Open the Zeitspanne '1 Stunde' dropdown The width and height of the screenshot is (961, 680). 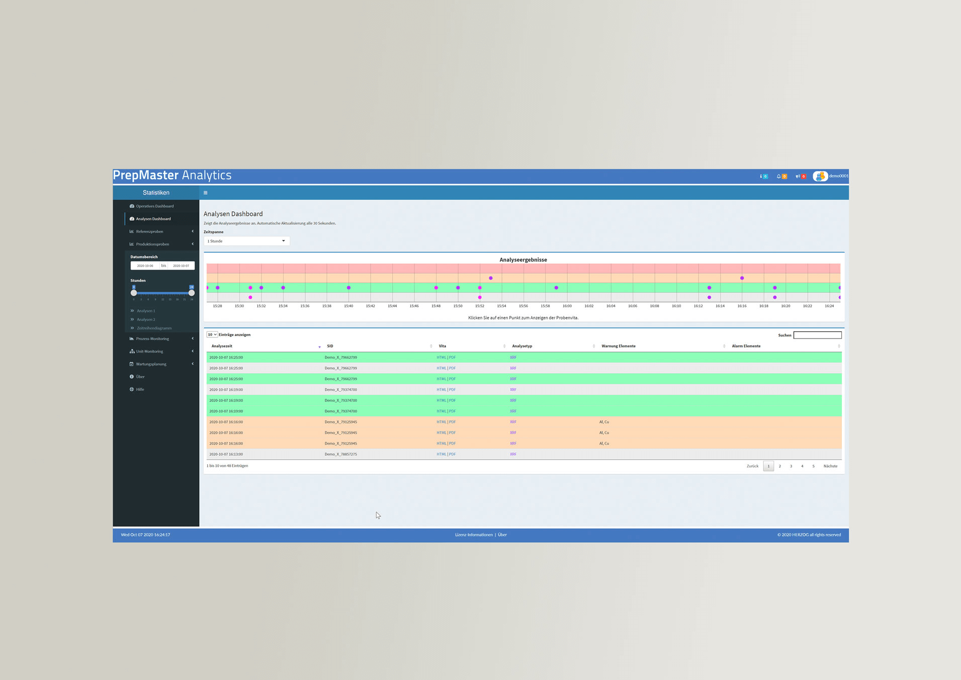(x=246, y=241)
